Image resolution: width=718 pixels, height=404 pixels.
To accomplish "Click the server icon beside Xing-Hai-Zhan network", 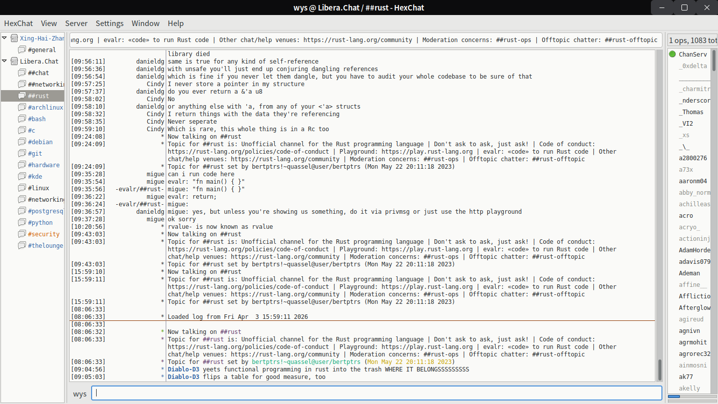I will point(14,38).
